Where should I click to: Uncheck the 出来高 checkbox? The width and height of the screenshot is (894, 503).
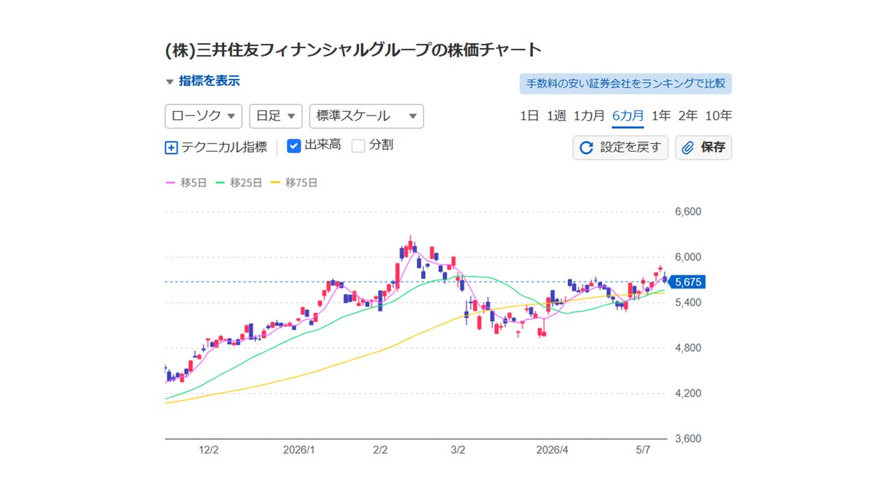[x=294, y=146]
